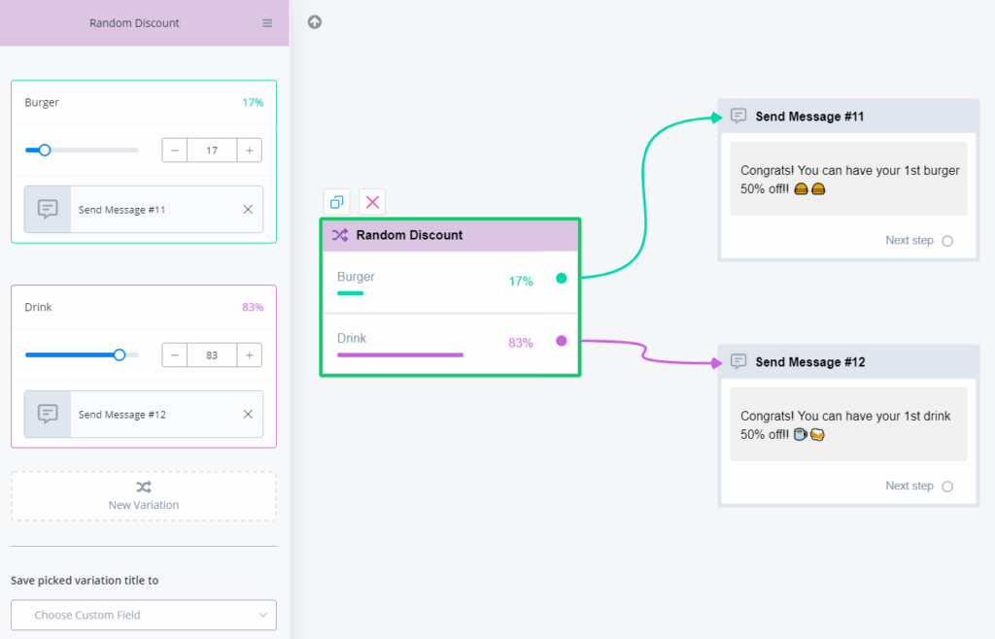Click the message icon of Send Message #11 node
The height and width of the screenshot is (639, 995).
coord(738,117)
